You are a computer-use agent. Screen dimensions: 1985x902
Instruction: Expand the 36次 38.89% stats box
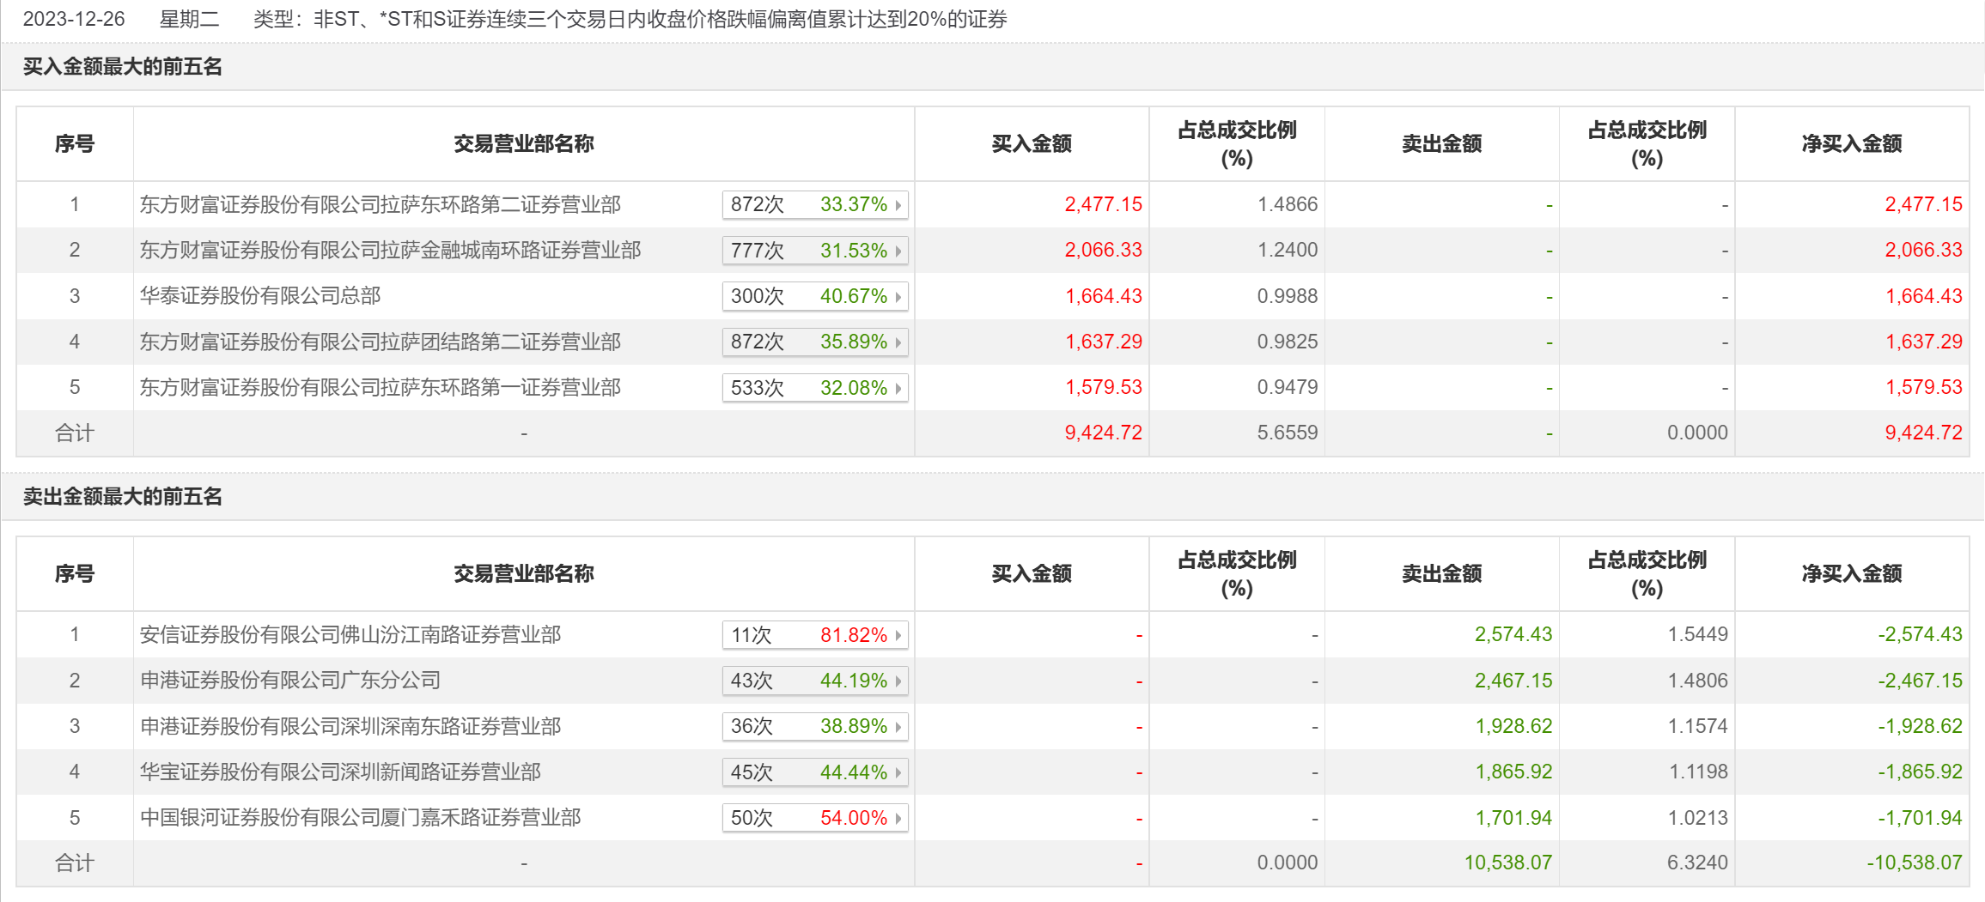pyautogui.click(x=815, y=726)
